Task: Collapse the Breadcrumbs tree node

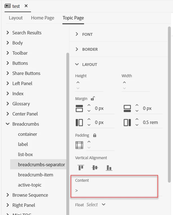Action: click(x=8, y=124)
